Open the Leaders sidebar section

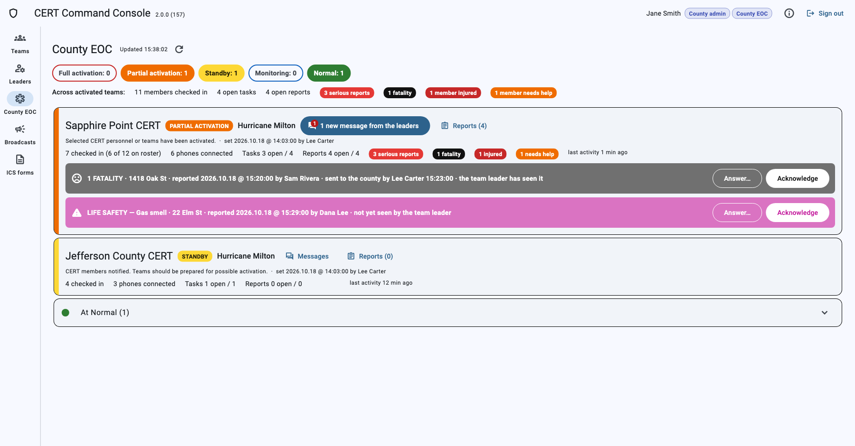click(x=20, y=74)
